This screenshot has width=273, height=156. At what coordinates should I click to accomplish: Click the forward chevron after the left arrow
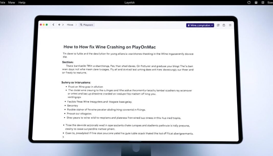point(63,25)
